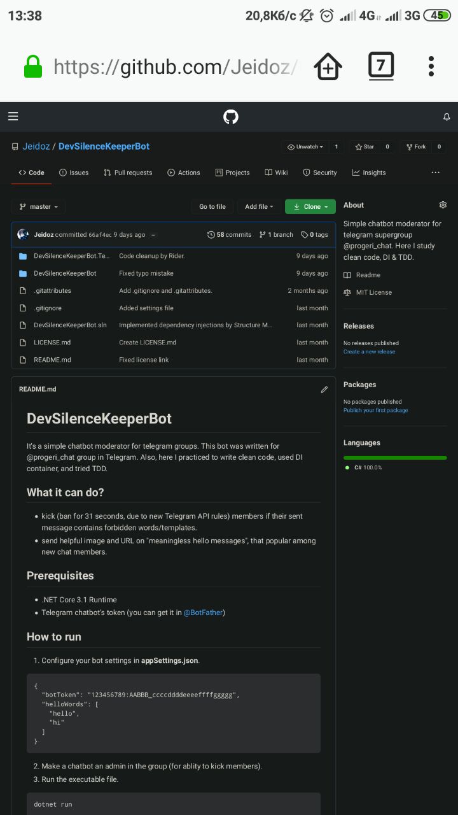Go to GitHub home via Octocat logo
The width and height of the screenshot is (458, 815).
click(230, 117)
